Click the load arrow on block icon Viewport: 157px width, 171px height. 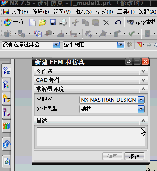point(61,33)
